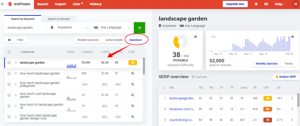Check 'how much cost landscape garden' checkbox
Viewport: 300px width, 126px height.
9,95
